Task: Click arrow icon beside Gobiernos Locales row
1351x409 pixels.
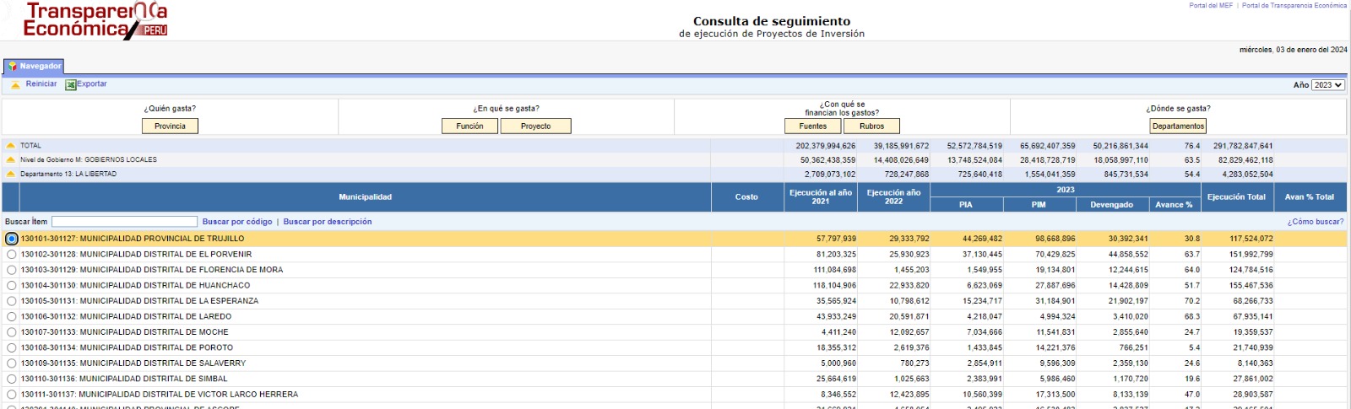Action: (x=11, y=159)
